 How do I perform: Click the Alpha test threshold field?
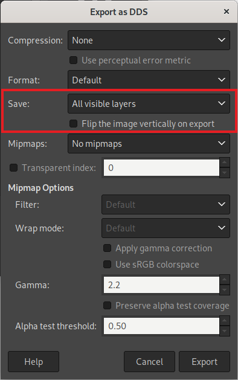(x=161, y=326)
